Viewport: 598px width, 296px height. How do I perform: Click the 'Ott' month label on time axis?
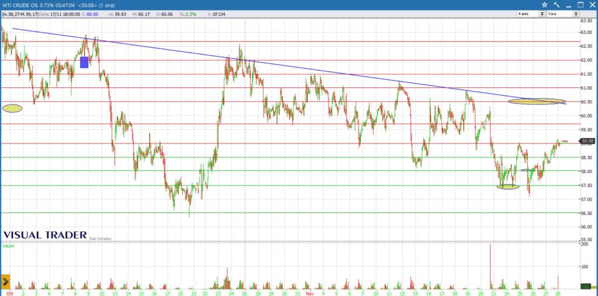point(10,294)
